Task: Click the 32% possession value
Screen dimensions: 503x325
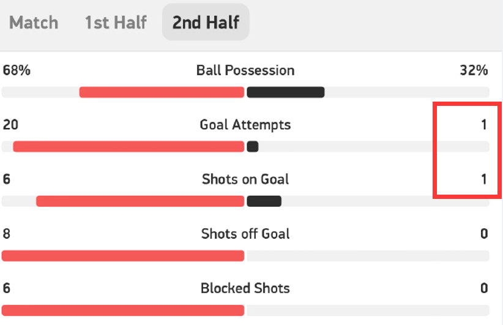Action: click(474, 70)
